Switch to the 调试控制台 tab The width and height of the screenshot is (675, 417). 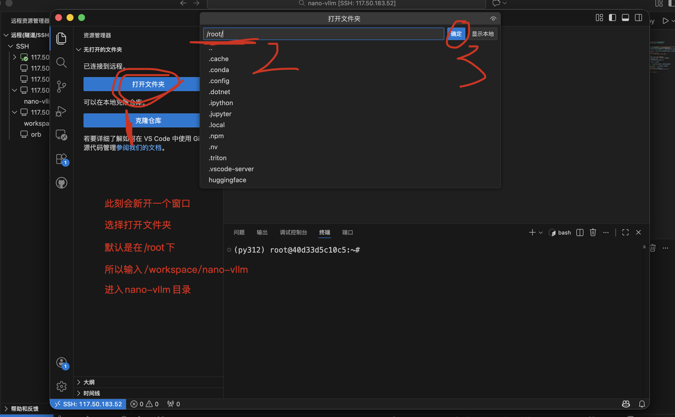point(293,233)
